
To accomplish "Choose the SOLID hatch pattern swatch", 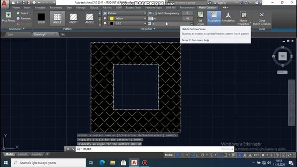I will [x=41, y=19].
